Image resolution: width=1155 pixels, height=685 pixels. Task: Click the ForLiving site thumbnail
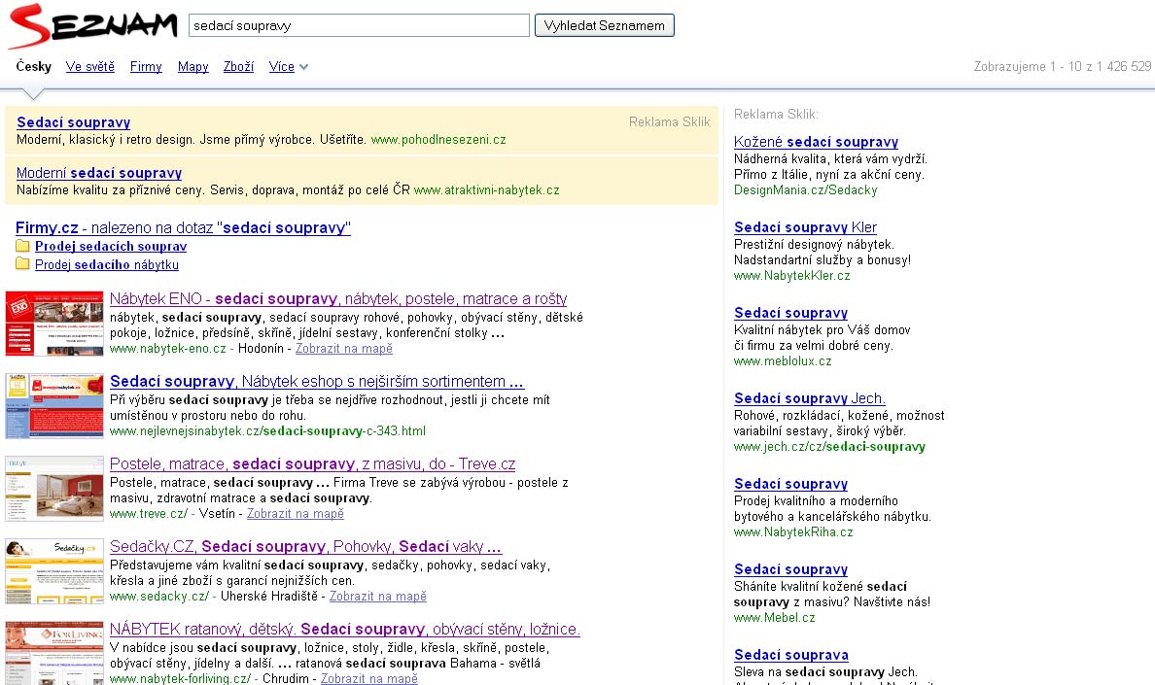pos(54,653)
